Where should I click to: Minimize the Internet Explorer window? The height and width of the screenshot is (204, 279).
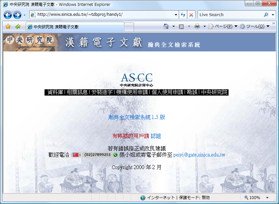[x=249, y=4]
